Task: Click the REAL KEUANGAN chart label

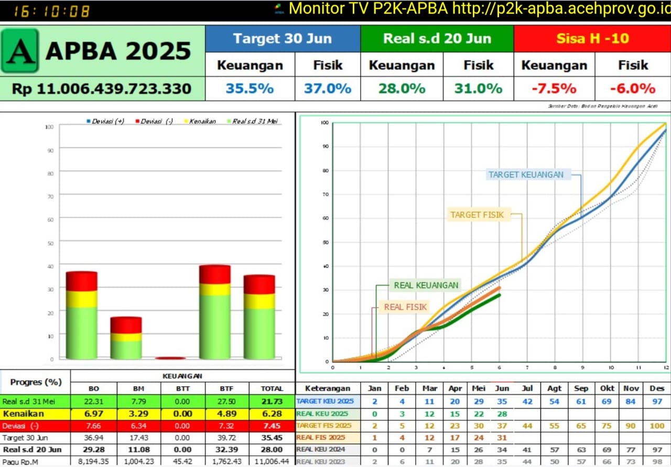Action: 426,285
